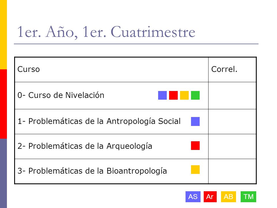Click the red Ar legend box
The height and width of the screenshot is (208, 277).
coord(210,196)
